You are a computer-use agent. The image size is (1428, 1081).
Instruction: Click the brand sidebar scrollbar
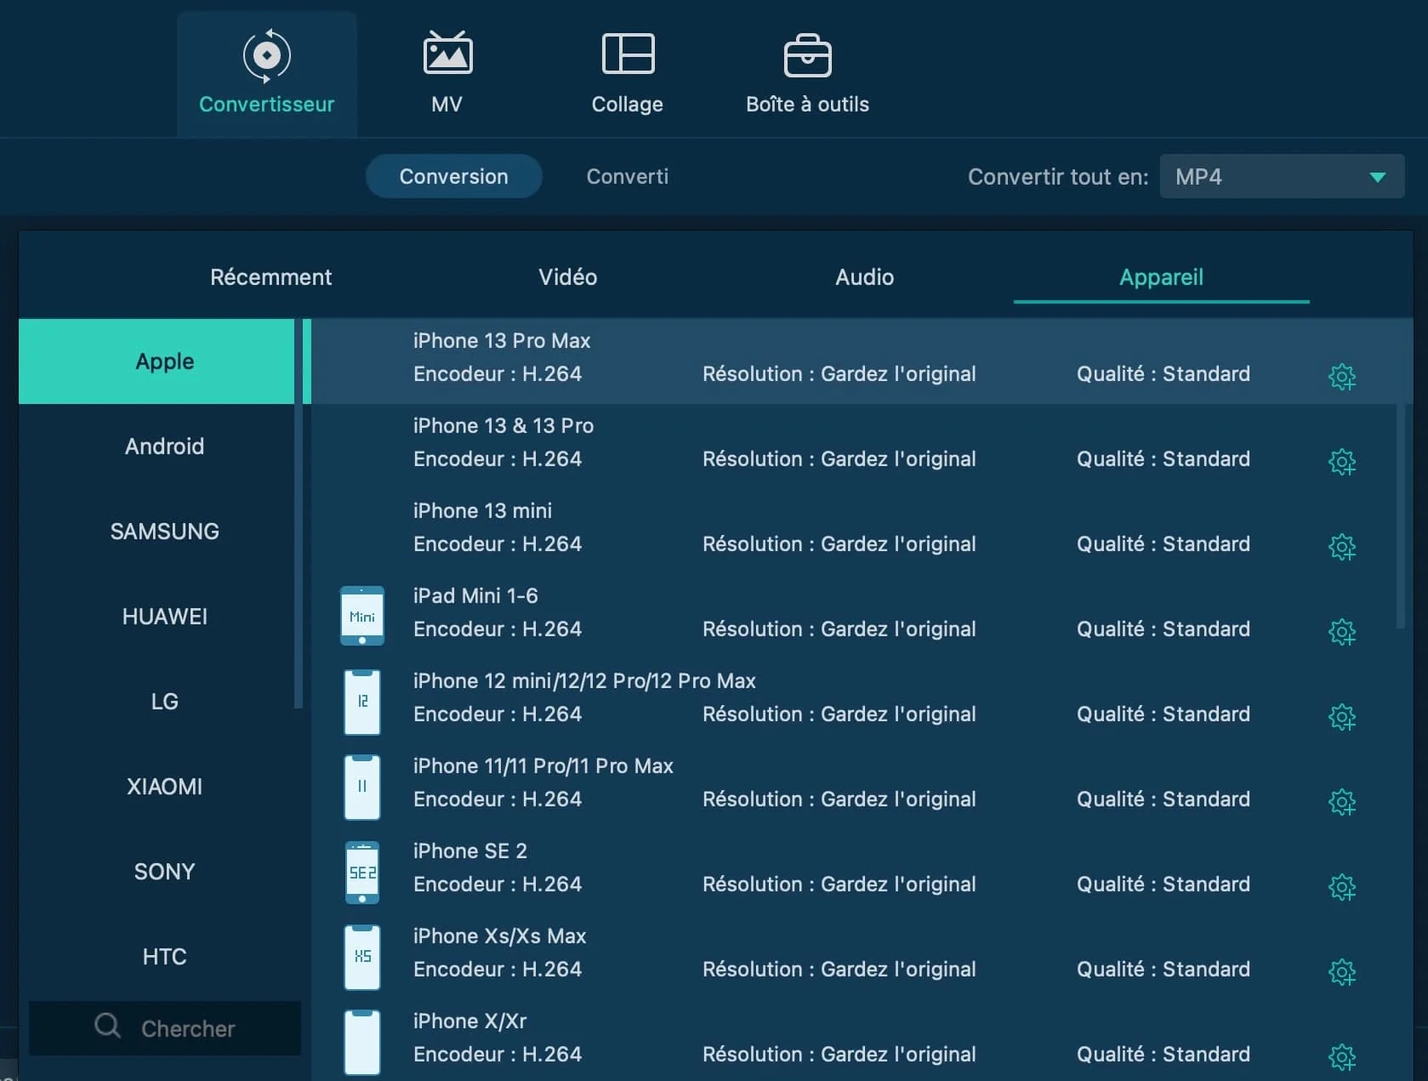[x=299, y=513]
